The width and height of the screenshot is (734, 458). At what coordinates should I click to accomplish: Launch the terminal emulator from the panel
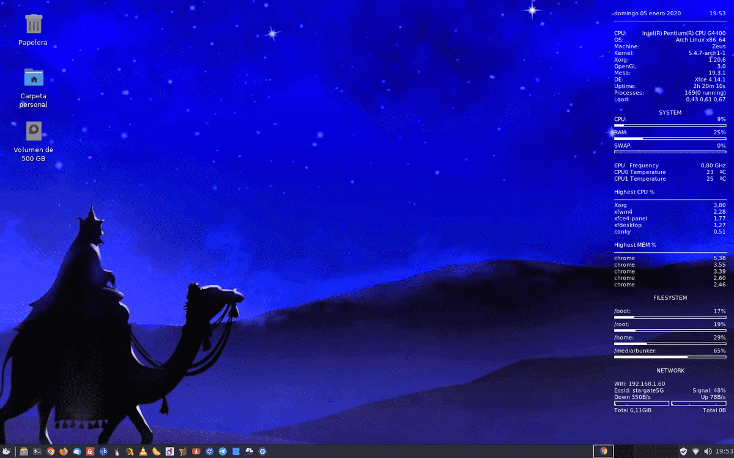37,451
